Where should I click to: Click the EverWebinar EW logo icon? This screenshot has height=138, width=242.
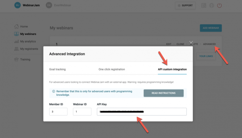pos(49,5)
